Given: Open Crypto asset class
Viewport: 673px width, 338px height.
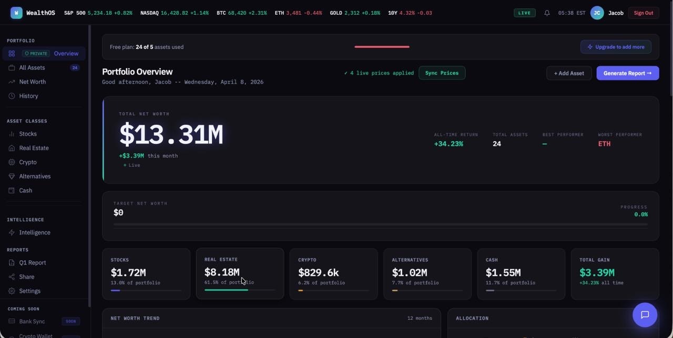Looking at the screenshot, I should pos(44,162).
